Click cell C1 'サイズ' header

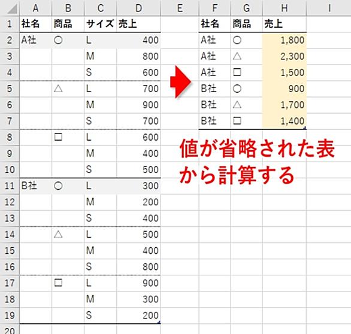(101, 24)
